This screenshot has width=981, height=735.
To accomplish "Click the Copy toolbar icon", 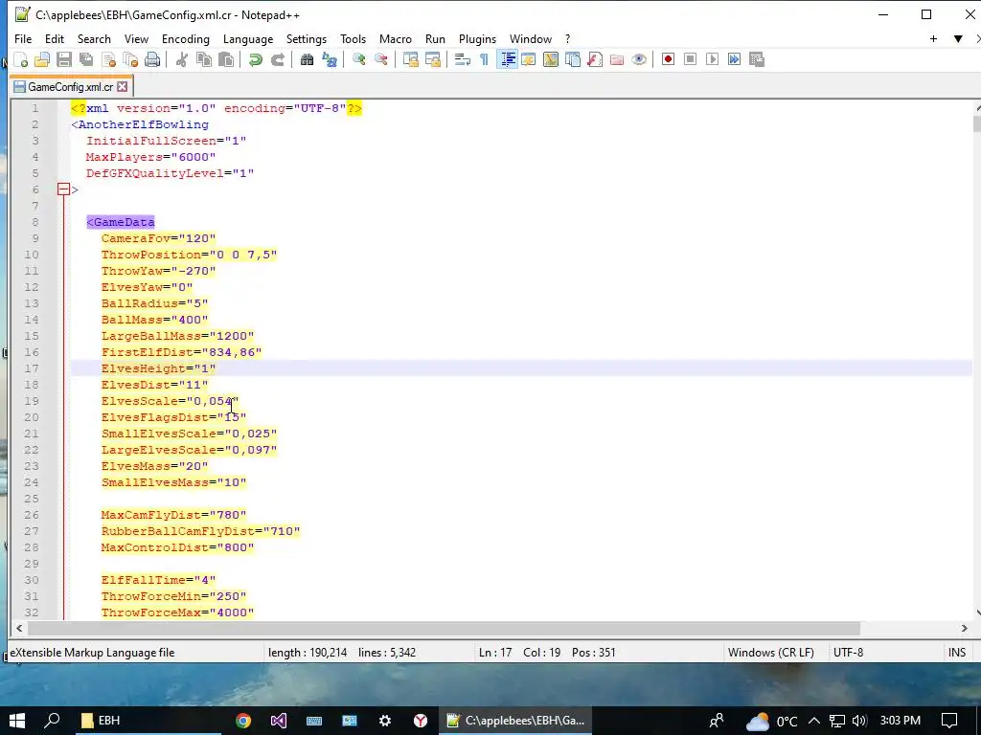I will (x=204, y=59).
